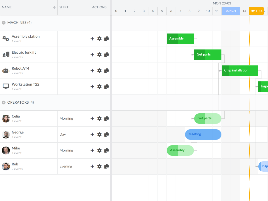Select the LUNCH header cell
This screenshot has height=201, width=268.
click(231, 11)
